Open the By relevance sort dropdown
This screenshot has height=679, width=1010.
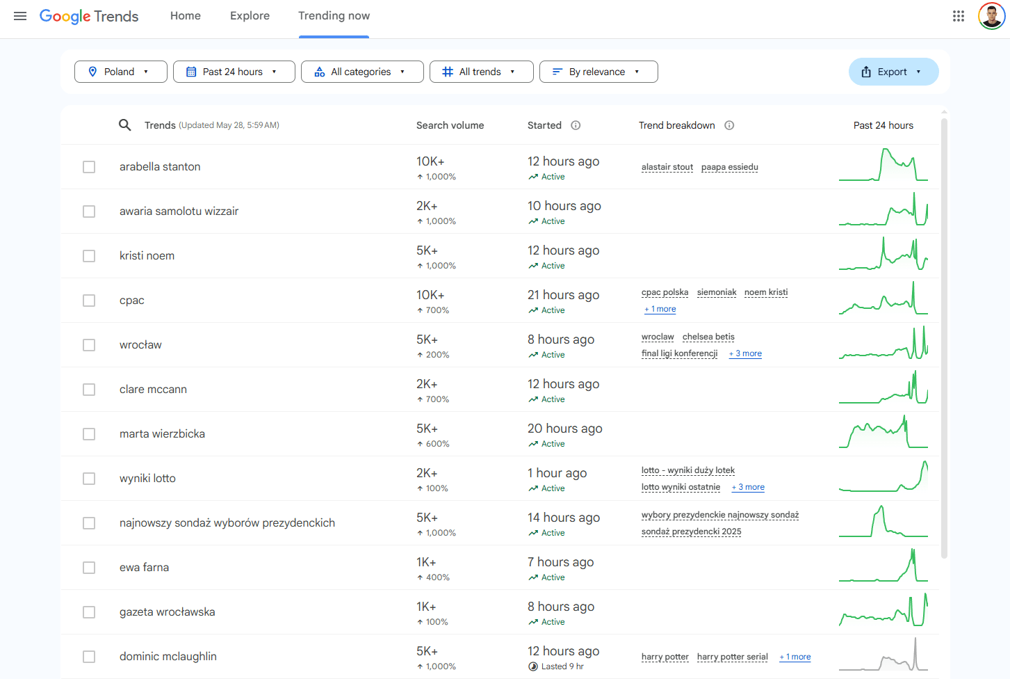coord(598,72)
